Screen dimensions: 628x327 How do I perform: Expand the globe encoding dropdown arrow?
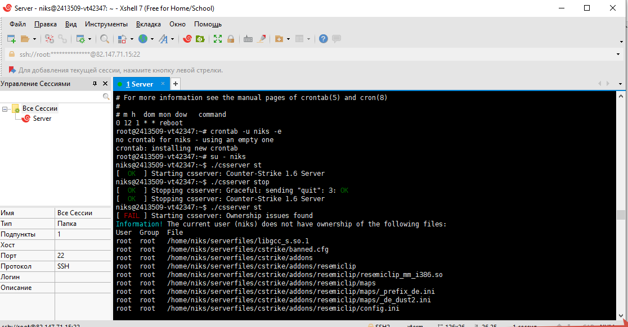coord(152,39)
